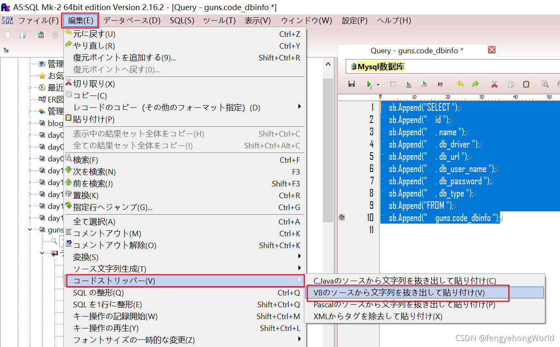
Task: Expand the ソース文字列生成(T) submenu
Action: pyautogui.click(x=184, y=269)
